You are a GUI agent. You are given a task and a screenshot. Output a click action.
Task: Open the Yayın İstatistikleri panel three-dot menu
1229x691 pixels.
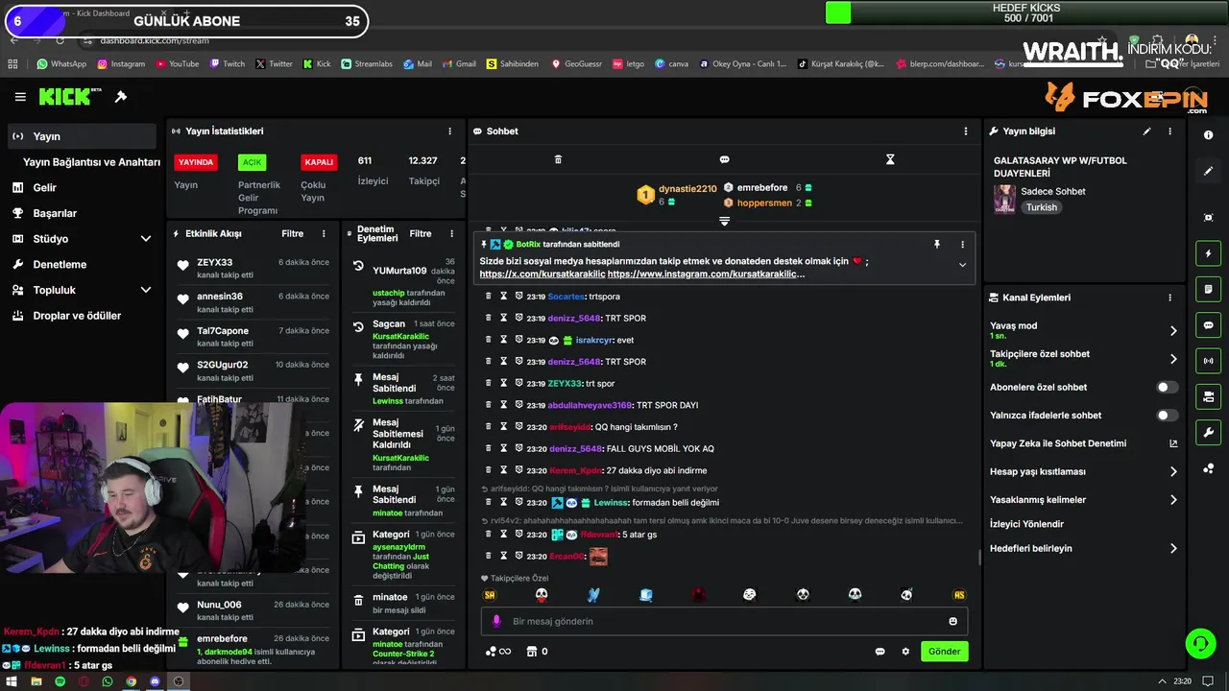coord(449,131)
